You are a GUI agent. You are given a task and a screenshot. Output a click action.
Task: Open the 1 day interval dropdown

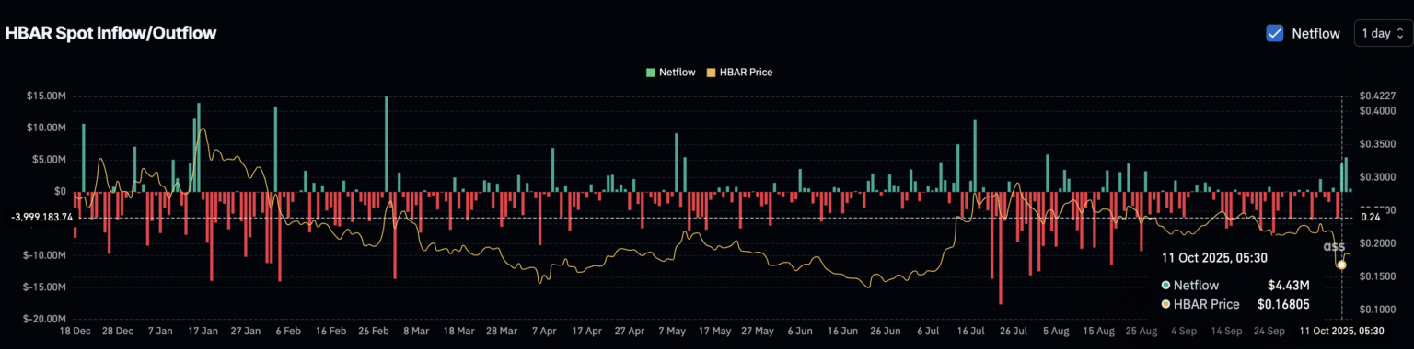(x=1382, y=33)
